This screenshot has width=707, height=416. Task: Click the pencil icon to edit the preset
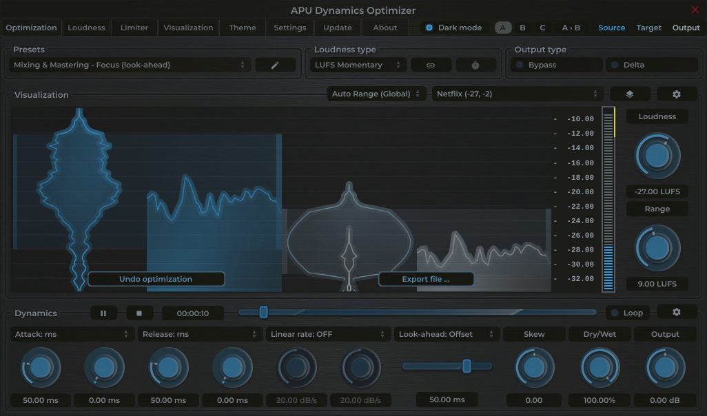click(x=275, y=65)
